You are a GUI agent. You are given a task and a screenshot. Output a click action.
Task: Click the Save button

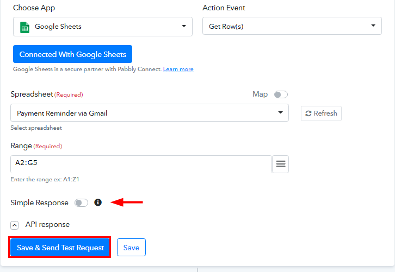[x=131, y=248]
